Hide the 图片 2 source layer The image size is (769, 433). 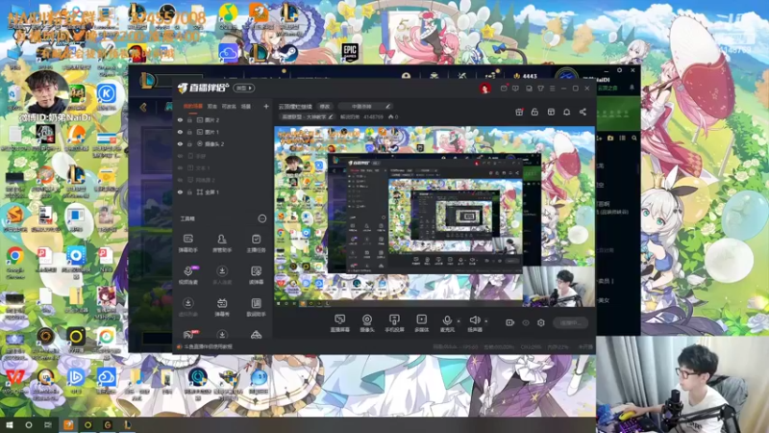180,119
